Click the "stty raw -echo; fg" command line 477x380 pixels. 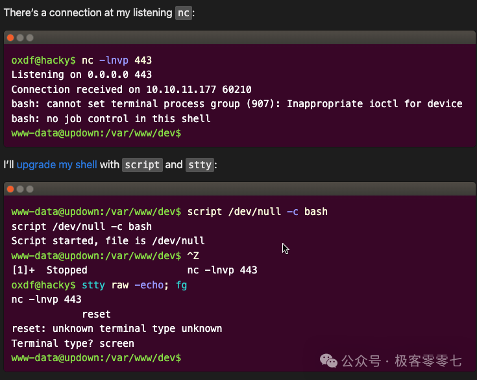[x=99, y=285]
